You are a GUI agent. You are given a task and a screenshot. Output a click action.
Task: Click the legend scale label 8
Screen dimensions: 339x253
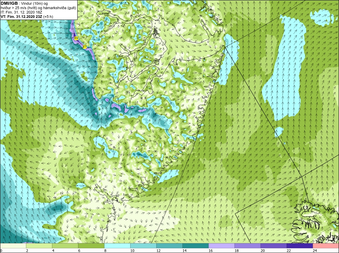coord(105,251)
